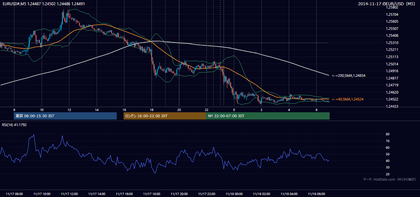Click price axis value 1.25507
Image resolution: width=420 pixels, height=197 pixels.
coord(392,29)
